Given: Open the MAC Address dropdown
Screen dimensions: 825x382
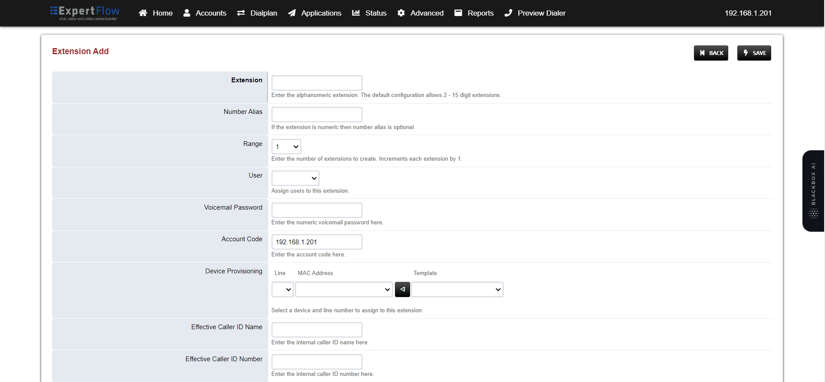Looking at the screenshot, I should (x=344, y=289).
